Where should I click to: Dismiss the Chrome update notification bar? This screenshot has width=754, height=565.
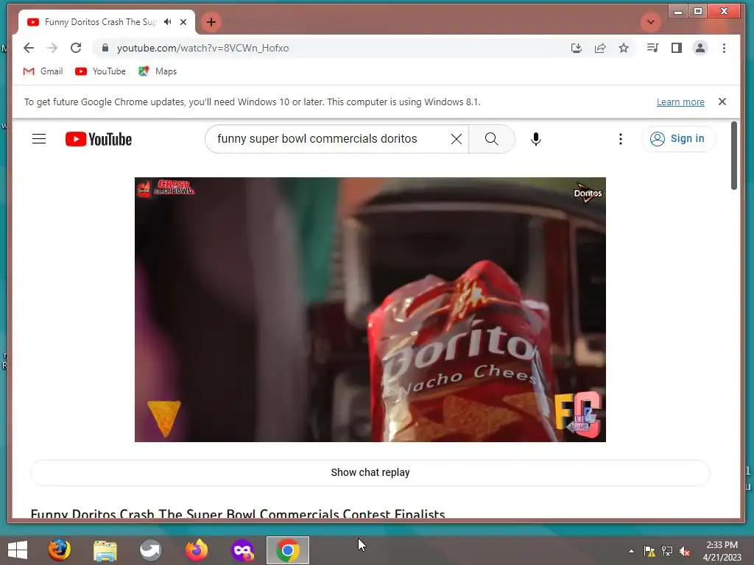[x=722, y=102]
